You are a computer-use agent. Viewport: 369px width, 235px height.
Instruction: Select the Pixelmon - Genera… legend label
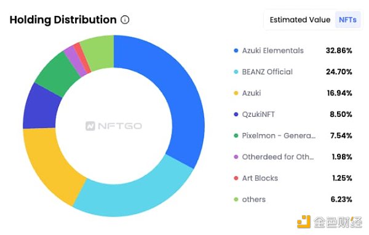tap(279, 135)
